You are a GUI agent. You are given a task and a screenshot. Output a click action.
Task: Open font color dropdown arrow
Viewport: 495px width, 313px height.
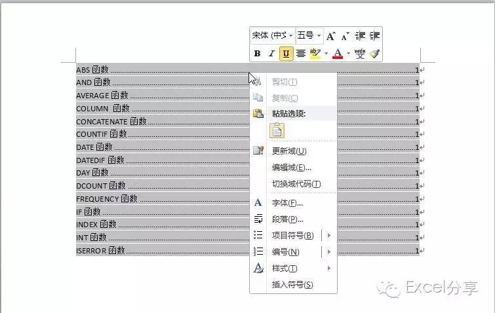coord(349,54)
